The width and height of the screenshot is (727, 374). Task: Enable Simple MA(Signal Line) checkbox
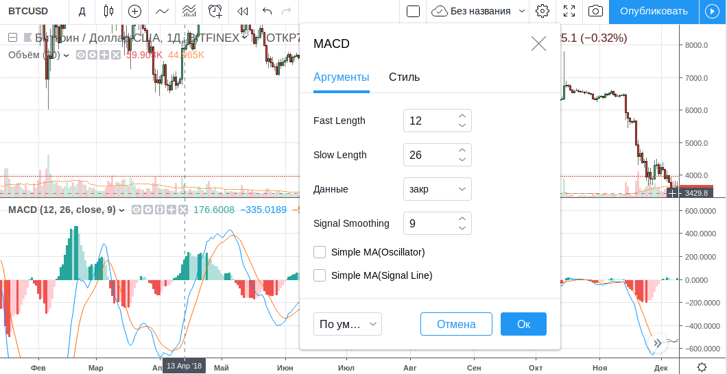click(320, 275)
